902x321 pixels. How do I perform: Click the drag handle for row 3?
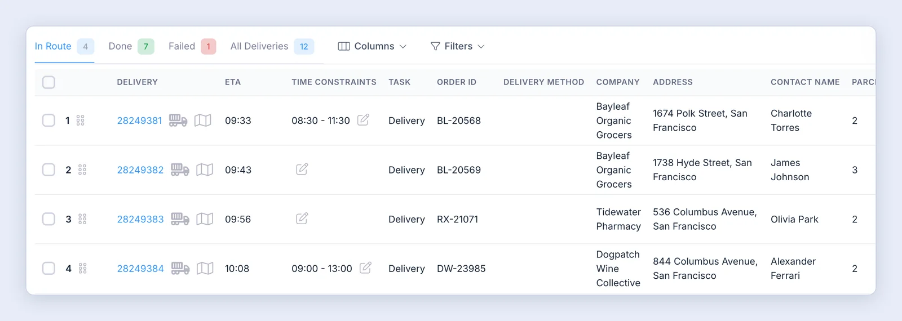click(x=82, y=219)
